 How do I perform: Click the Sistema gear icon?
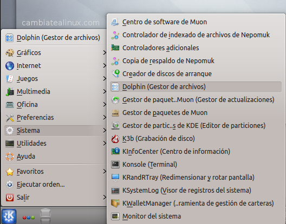(10, 131)
